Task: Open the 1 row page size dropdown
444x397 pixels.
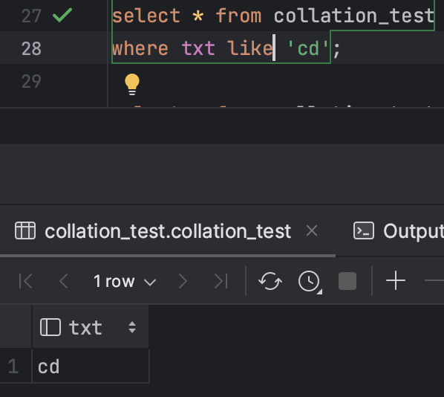Action: [x=125, y=282]
